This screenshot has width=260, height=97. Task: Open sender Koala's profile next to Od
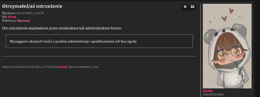[x=12, y=17]
